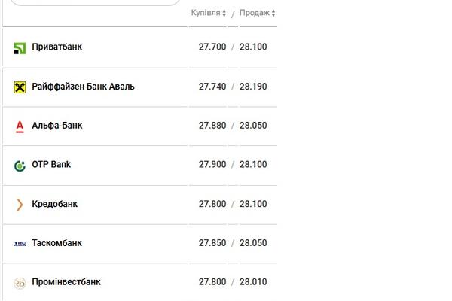Screen dimensions: 452x301
Task: Click Промінвестбанк sell rate 28.010
Action: 253,281
